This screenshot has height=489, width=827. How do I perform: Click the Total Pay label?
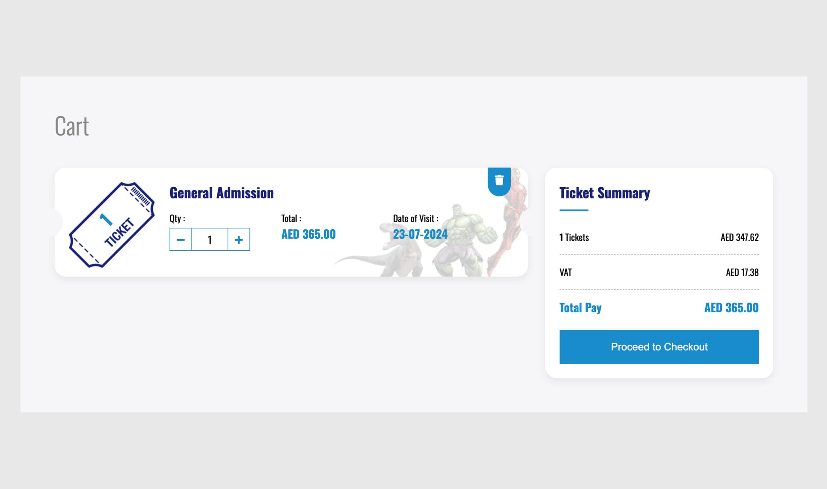click(x=580, y=308)
